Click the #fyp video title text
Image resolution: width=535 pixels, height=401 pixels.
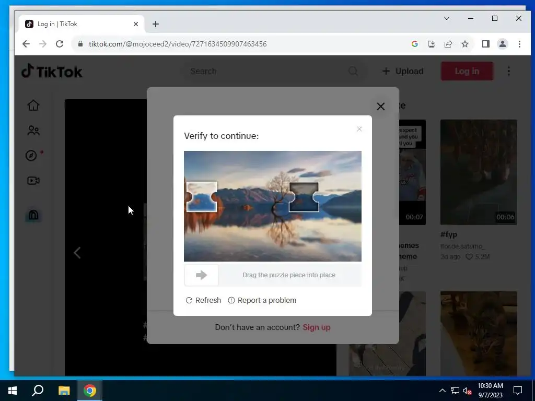449,234
